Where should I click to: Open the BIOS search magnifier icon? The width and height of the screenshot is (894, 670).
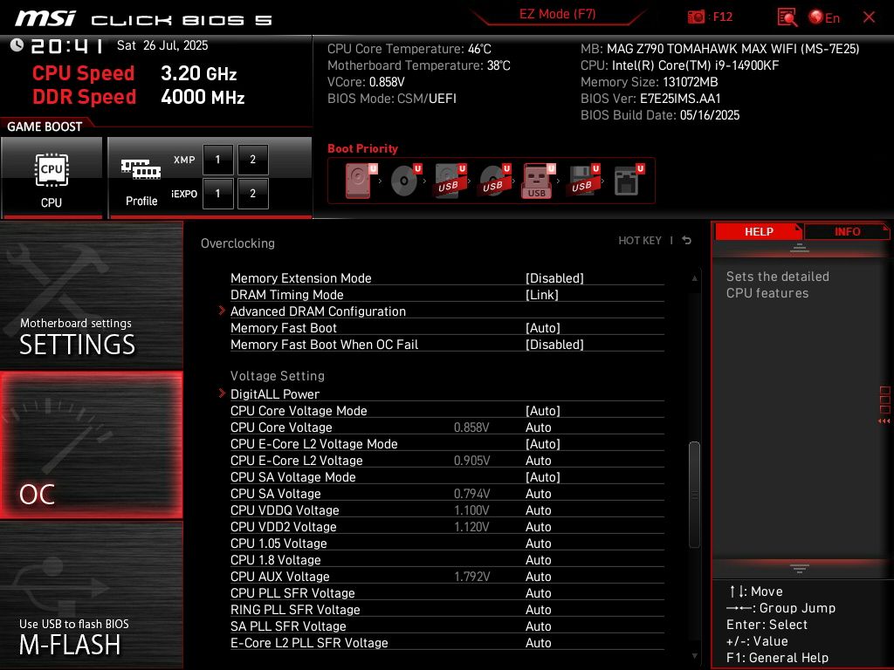787,17
